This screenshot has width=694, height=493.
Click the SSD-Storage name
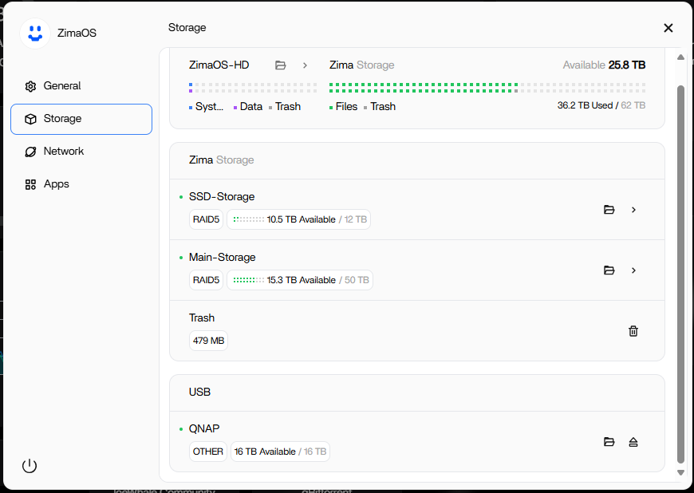coord(222,196)
